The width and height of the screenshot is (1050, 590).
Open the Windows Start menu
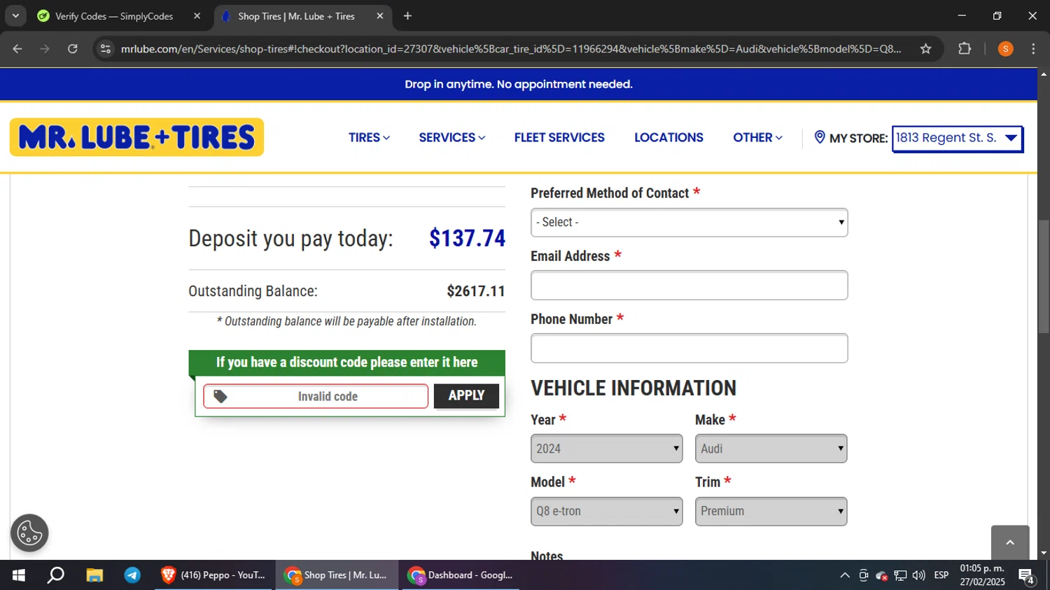[19, 575]
